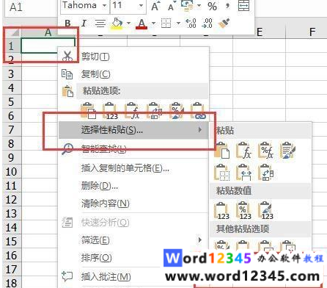The height and width of the screenshot is (288, 327).
Task: Click the accounting number format icon
Action: tap(187, 5)
